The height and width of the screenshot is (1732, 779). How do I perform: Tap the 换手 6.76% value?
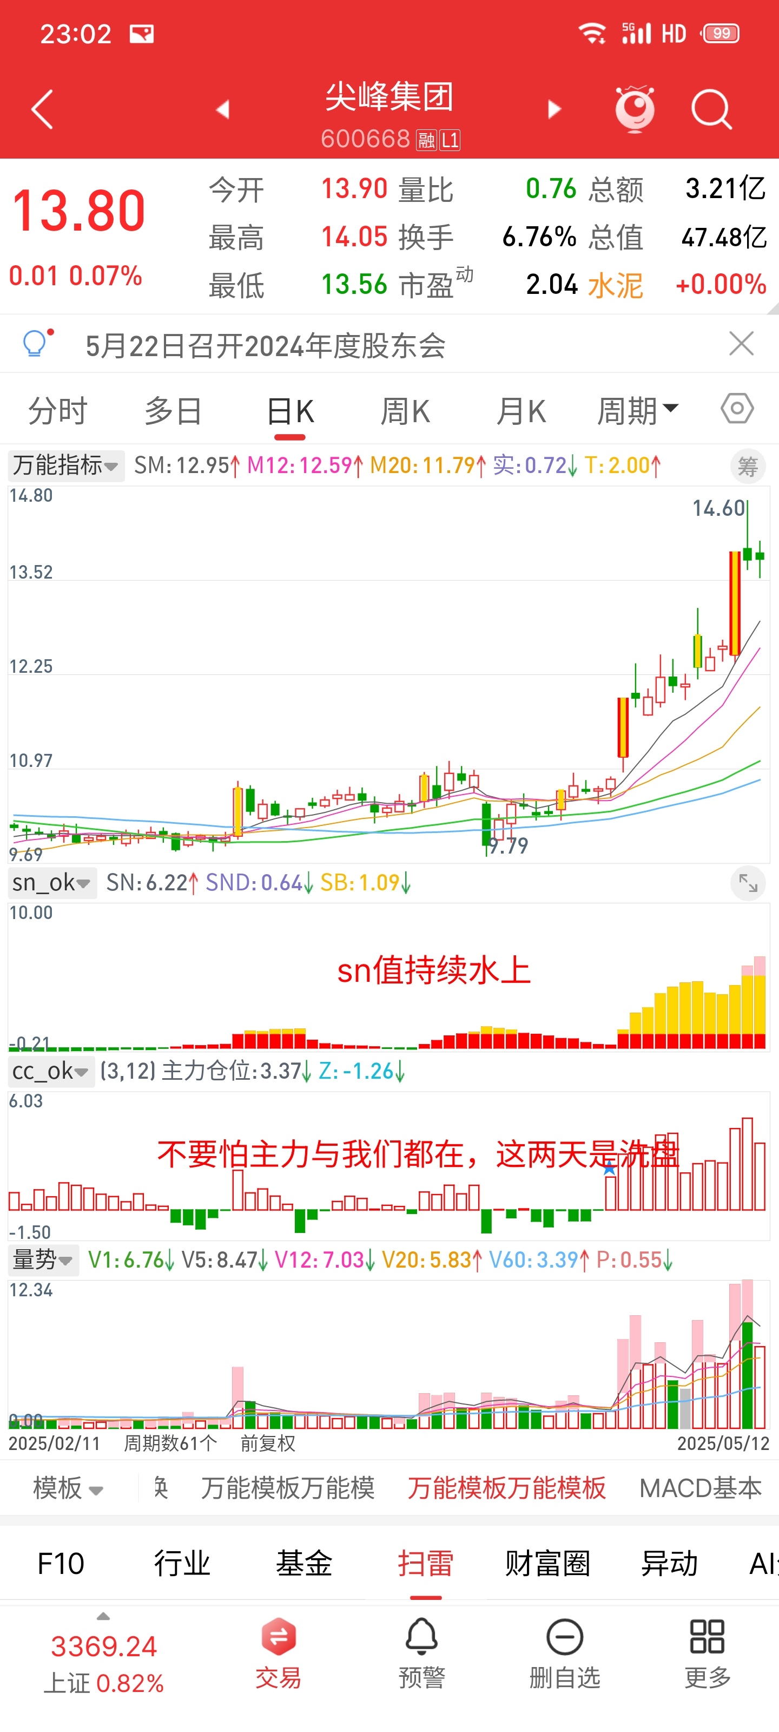click(x=539, y=238)
